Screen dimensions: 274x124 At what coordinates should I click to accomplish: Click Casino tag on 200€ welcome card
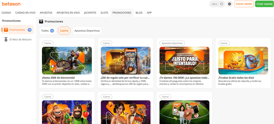[48, 43]
